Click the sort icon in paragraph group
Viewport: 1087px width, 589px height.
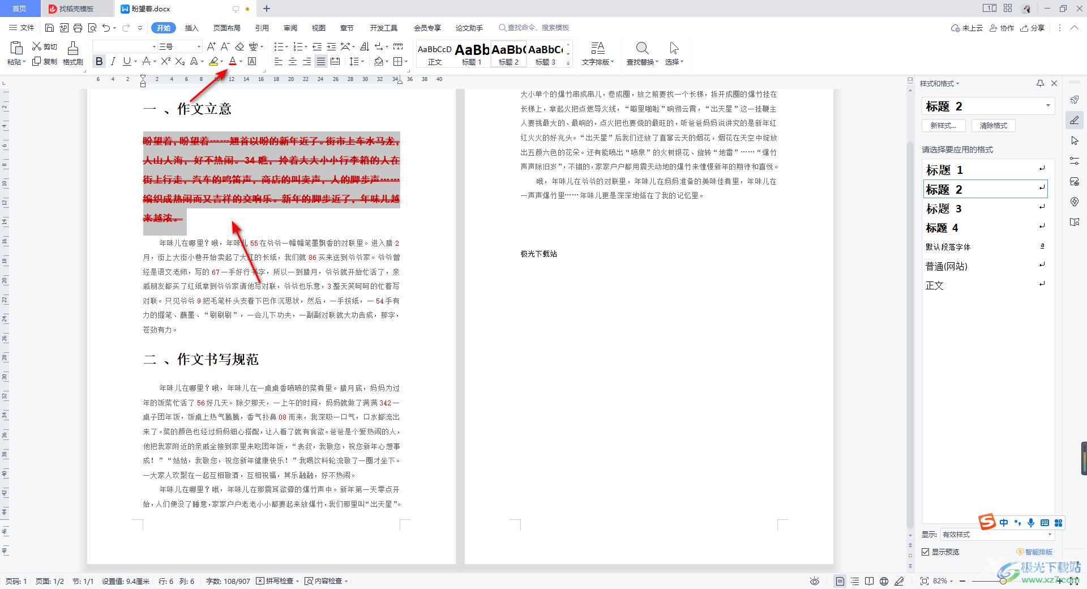tap(365, 46)
